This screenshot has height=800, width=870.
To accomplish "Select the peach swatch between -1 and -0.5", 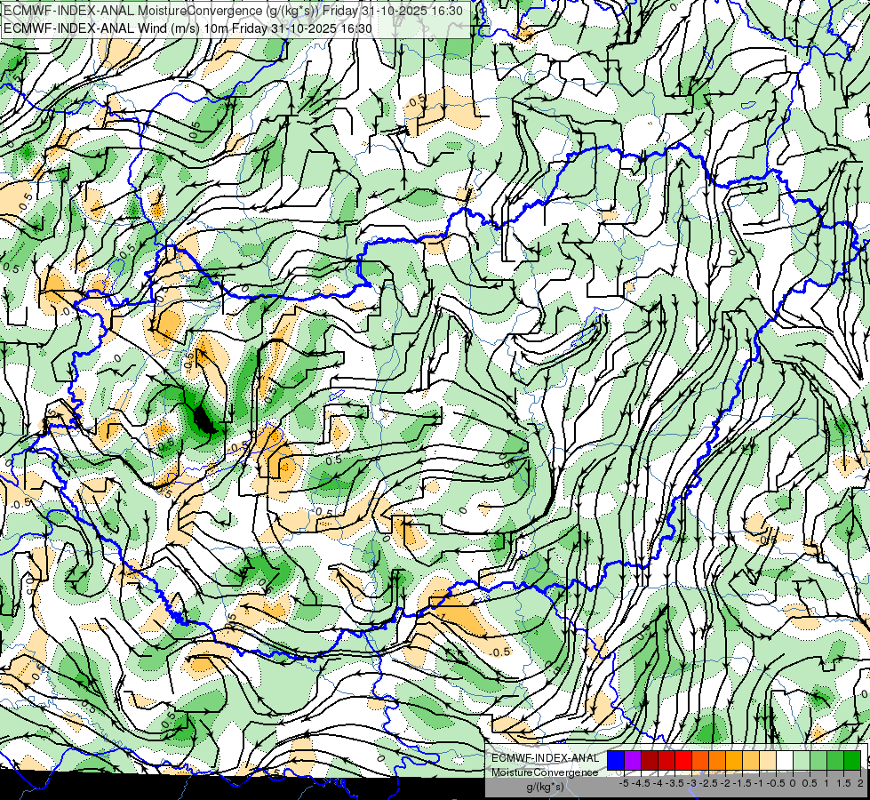I will (x=768, y=761).
